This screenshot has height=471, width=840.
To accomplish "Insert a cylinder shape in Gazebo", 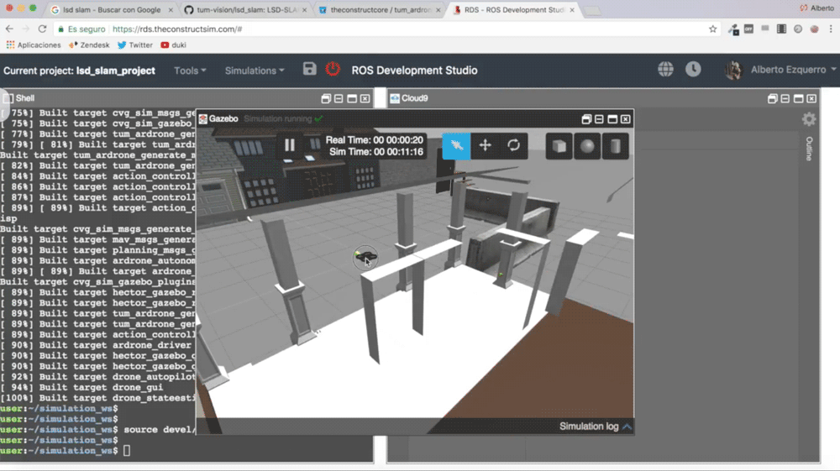I will (615, 146).
